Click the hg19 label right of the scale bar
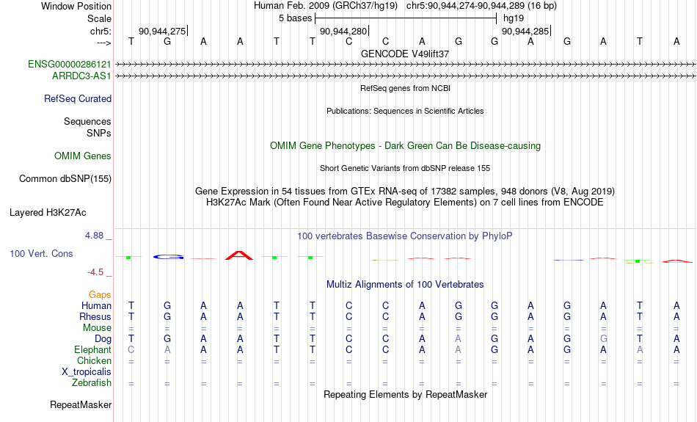 (x=514, y=18)
